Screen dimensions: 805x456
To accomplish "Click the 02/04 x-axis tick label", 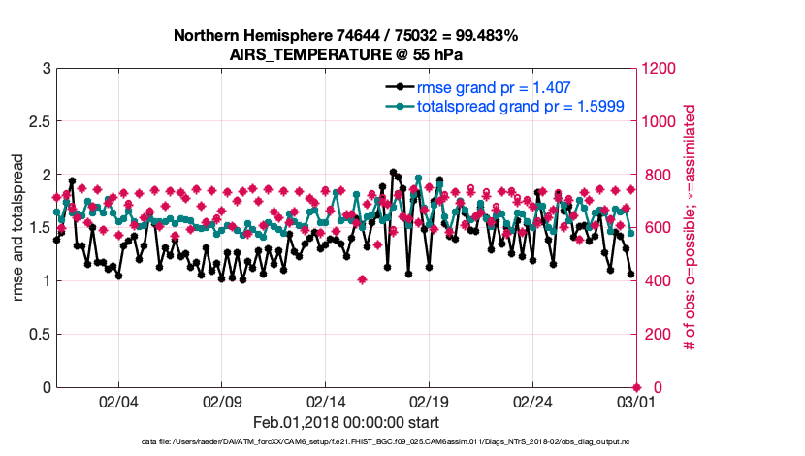I will click(x=118, y=403).
